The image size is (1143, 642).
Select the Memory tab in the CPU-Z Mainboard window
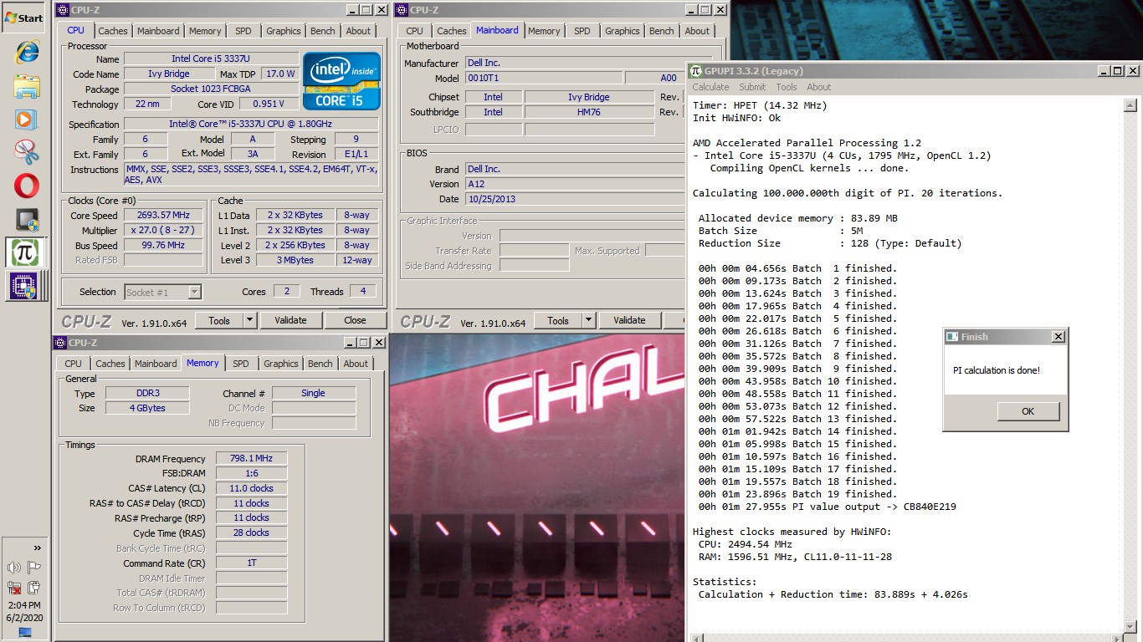(x=544, y=31)
